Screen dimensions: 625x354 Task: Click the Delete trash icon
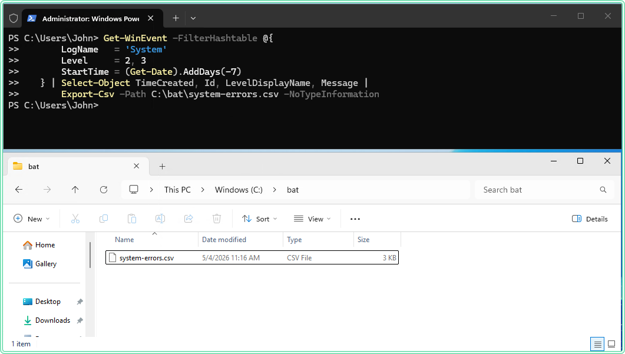point(216,219)
